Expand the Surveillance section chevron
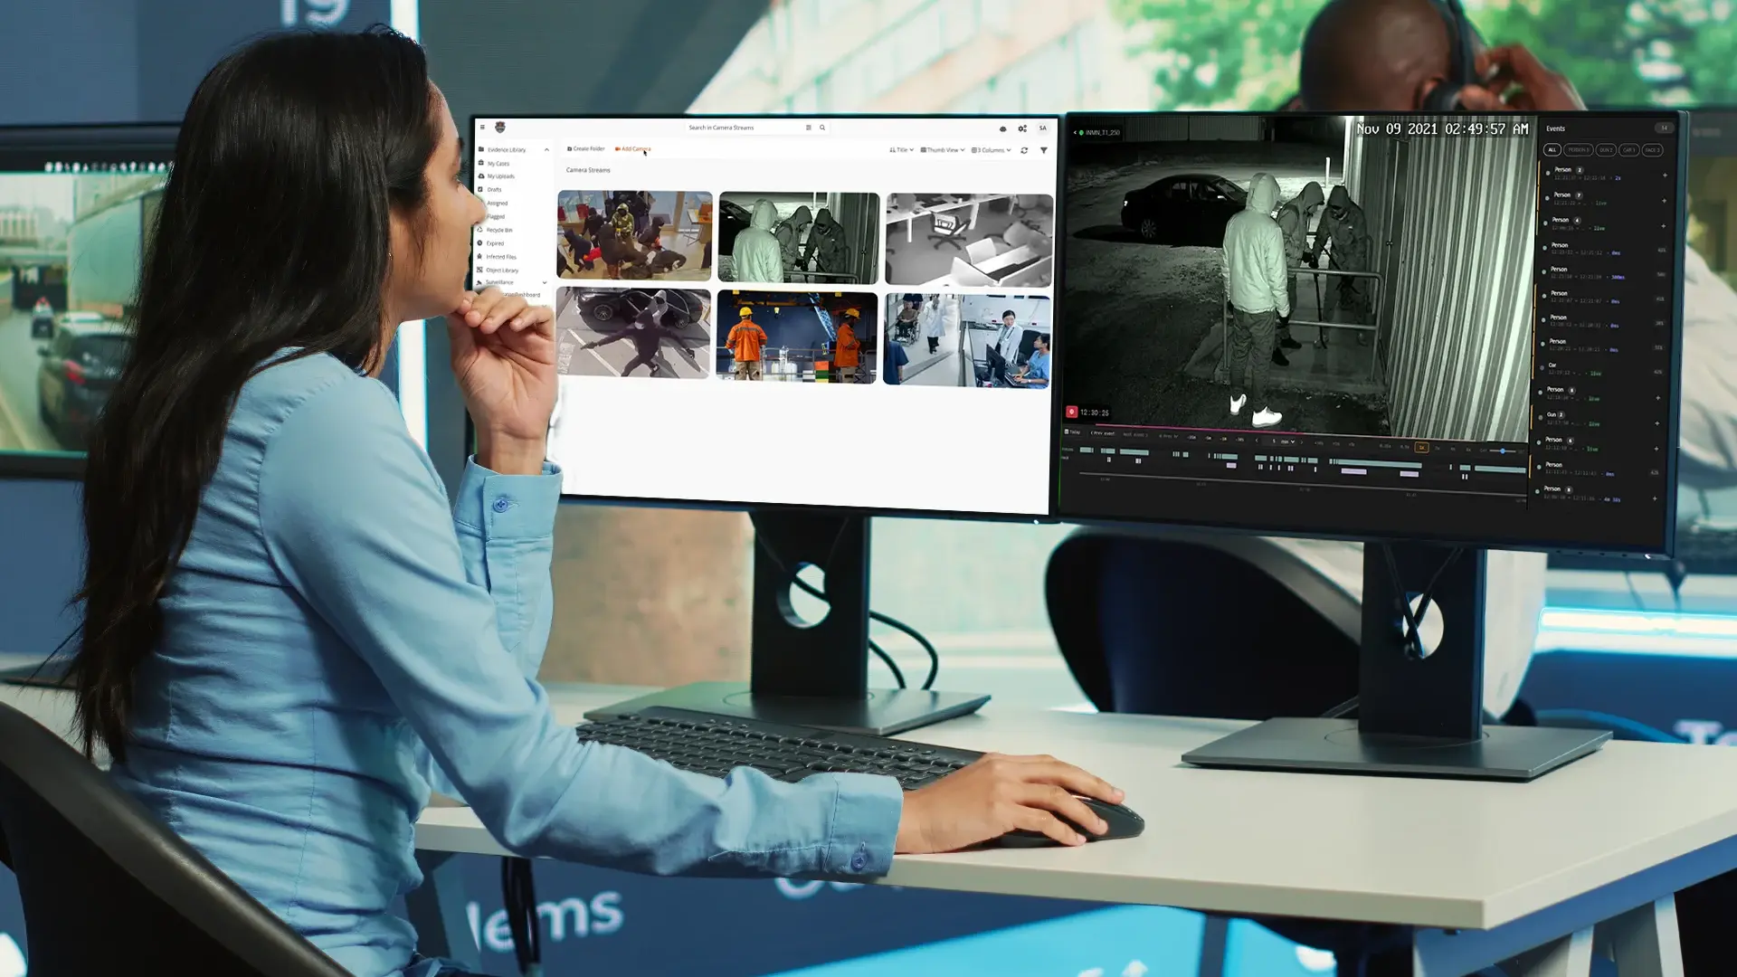The height and width of the screenshot is (977, 1737). click(545, 282)
